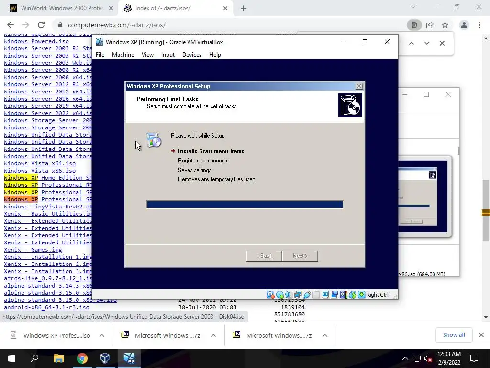Open the VirtualBox File menu
Viewport: 490px width, 368px height.
click(100, 55)
